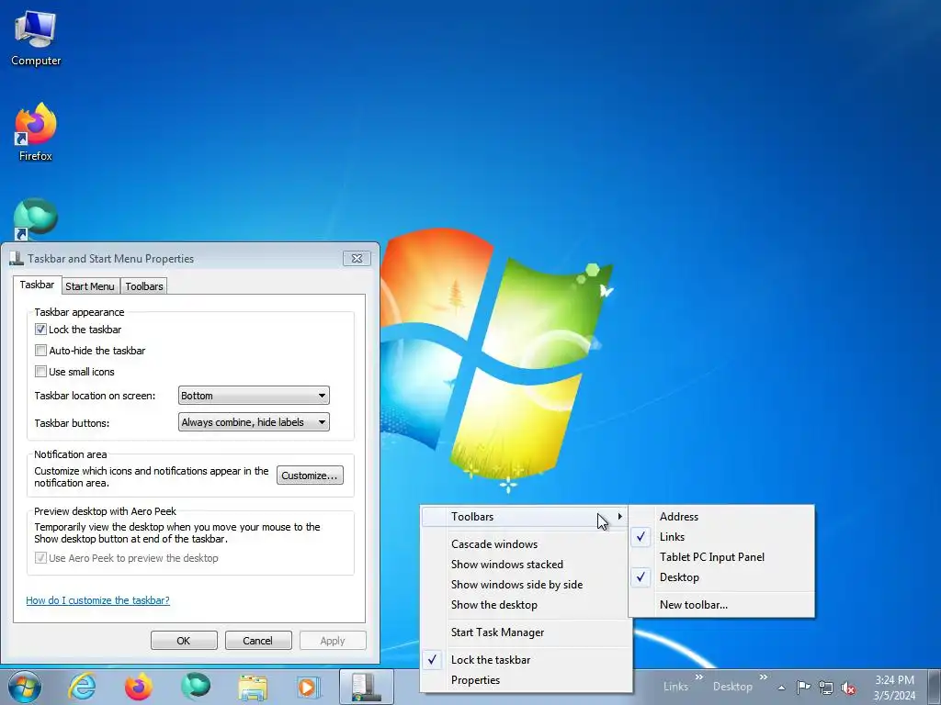Screen dimensions: 941x705
Task: Click the Customize... button
Action: tap(310, 476)
